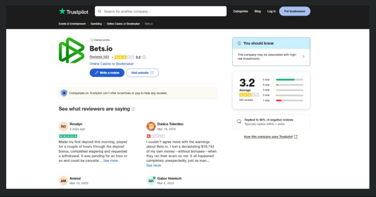Click Gabor Heinisch's GH avatar
Viewport: 376px width, 197px height.
[151, 181]
